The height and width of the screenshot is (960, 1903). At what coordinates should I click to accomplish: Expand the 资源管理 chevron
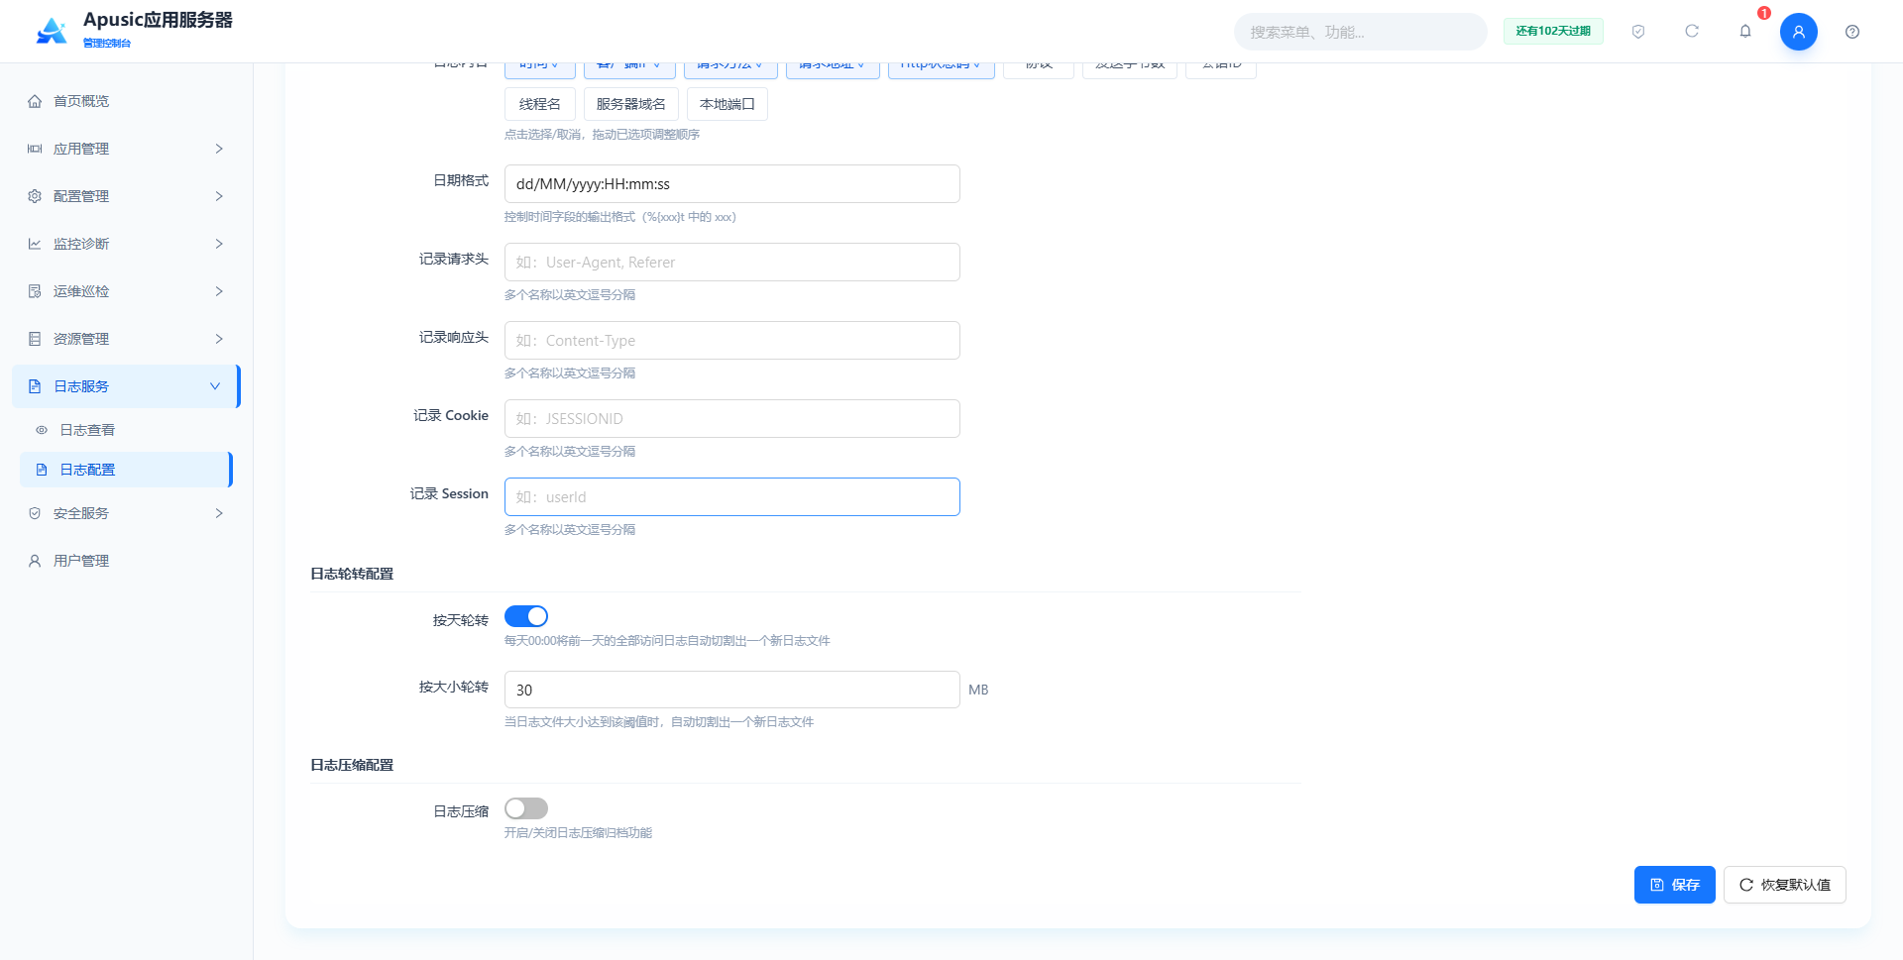(219, 339)
